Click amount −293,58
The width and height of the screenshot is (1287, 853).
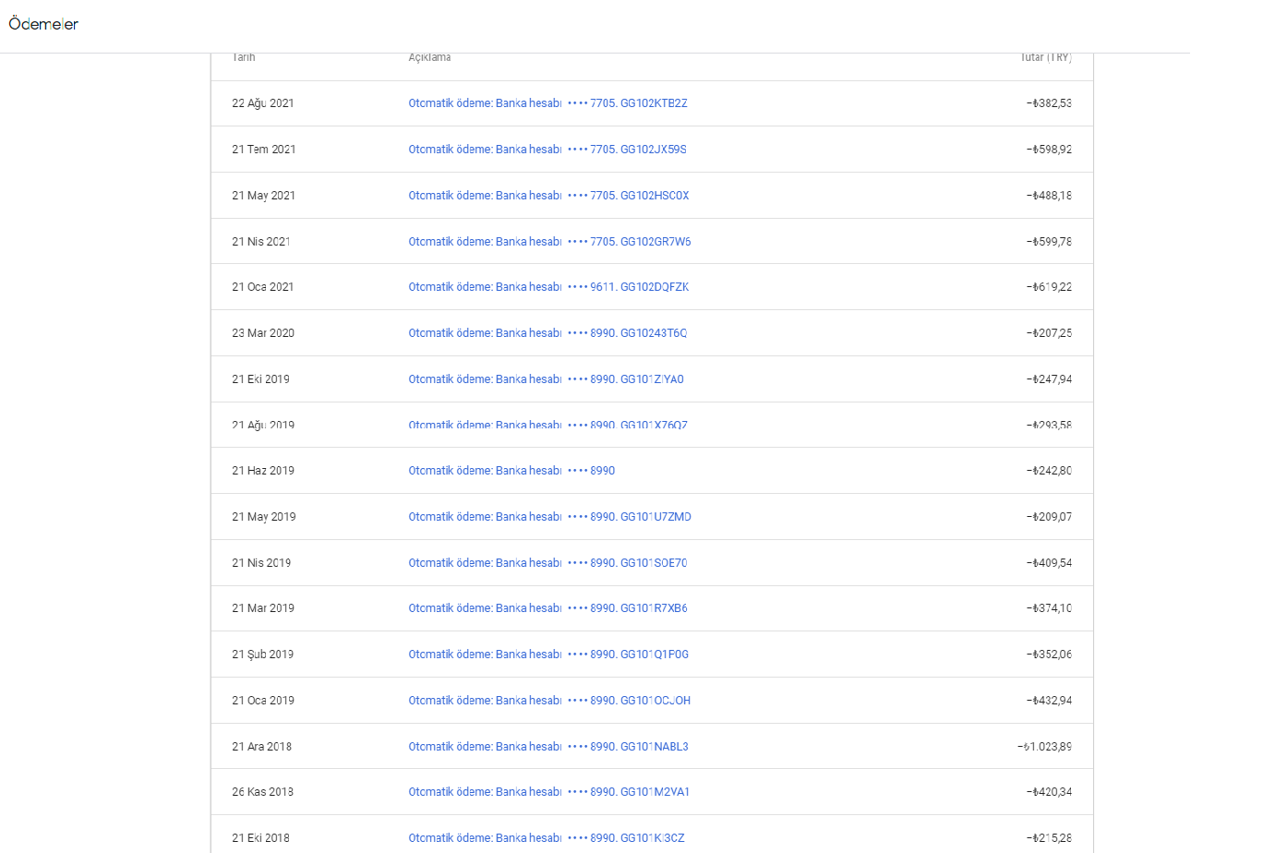coord(1049,425)
